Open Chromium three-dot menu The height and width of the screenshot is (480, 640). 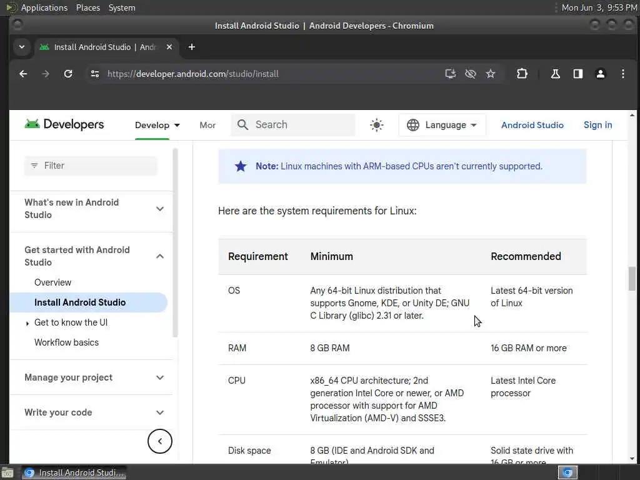tap(623, 74)
